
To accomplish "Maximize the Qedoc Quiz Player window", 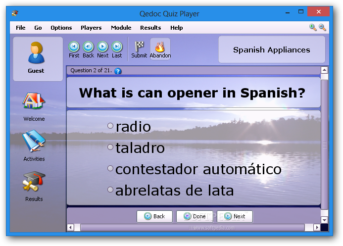I will (x=301, y=12).
